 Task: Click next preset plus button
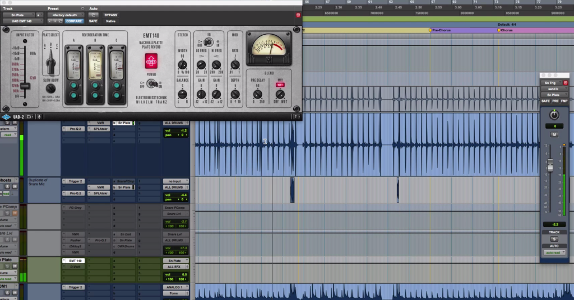[55, 21]
